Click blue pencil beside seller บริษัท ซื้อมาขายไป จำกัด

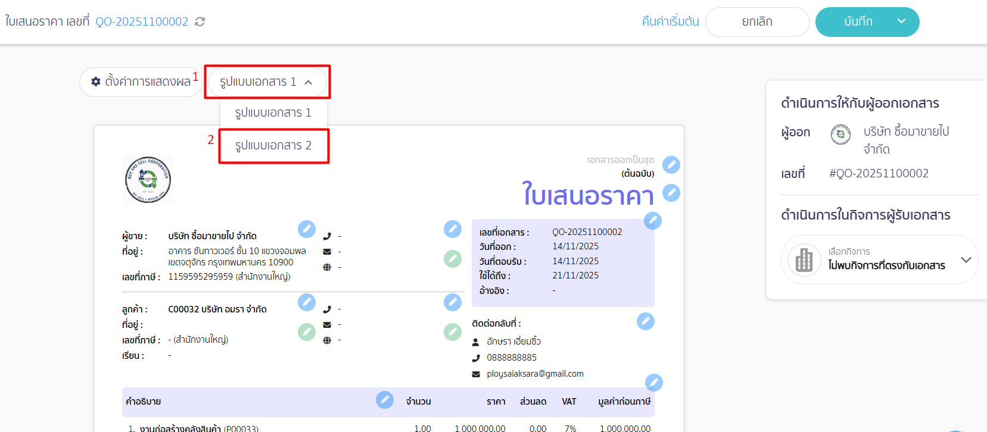[307, 229]
